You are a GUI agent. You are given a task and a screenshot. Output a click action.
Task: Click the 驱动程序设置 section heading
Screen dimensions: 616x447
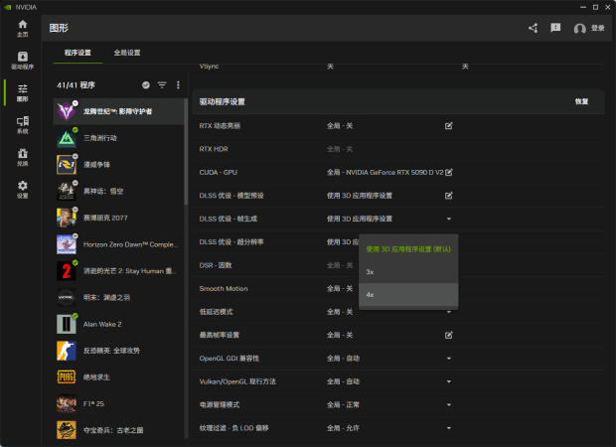coord(222,101)
